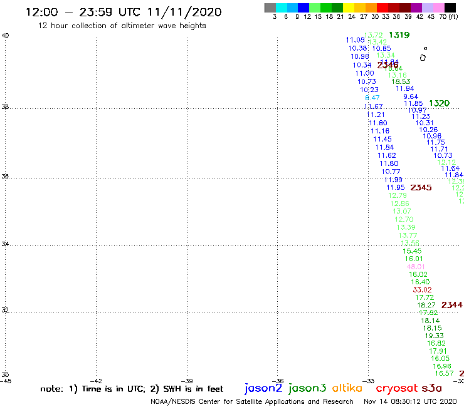Select the 16.40 wave height value
This screenshot has height=407, width=464.
pos(420,282)
